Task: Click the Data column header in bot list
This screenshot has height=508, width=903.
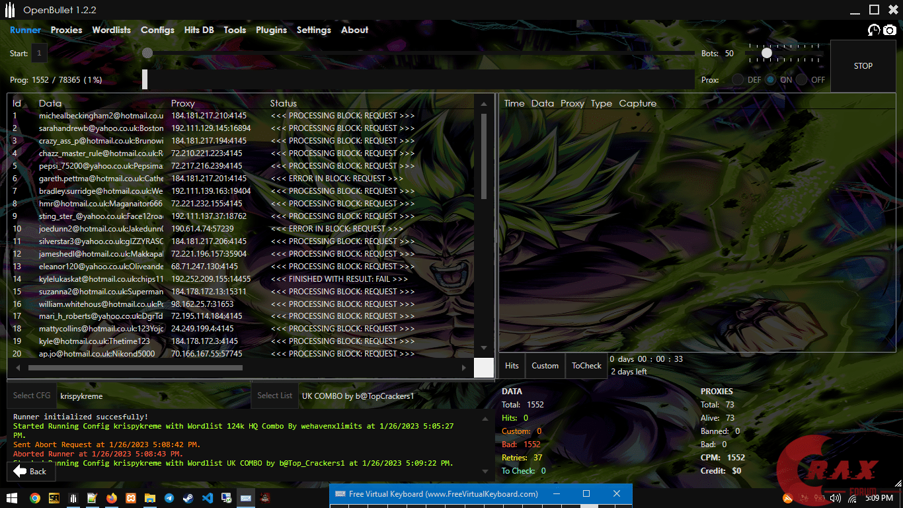Action: tap(50, 103)
